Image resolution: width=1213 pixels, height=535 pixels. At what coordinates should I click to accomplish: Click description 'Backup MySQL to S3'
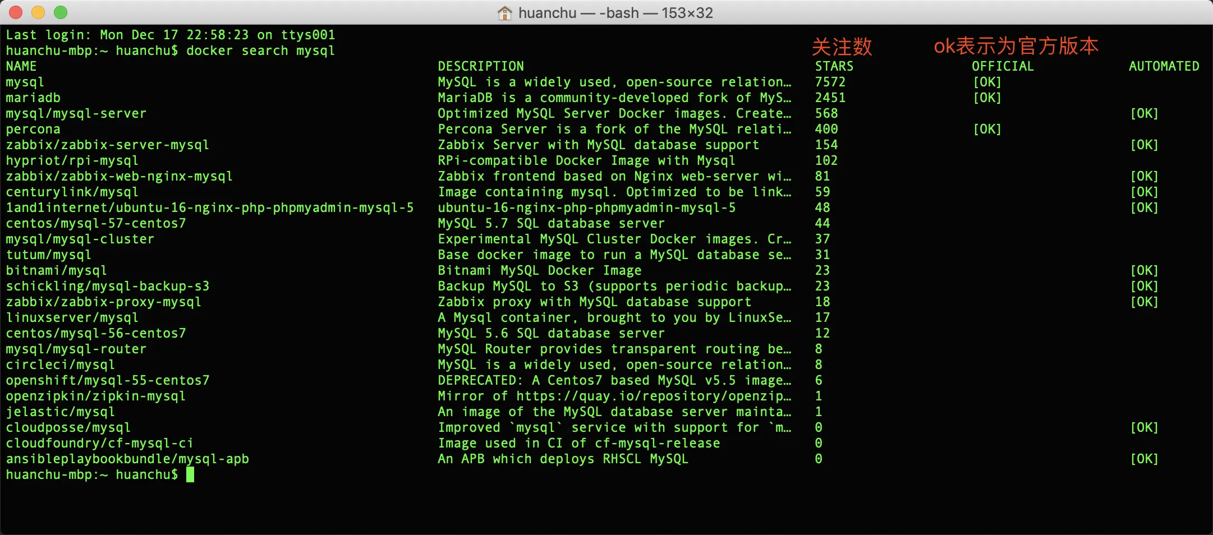pyautogui.click(x=614, y=286)
